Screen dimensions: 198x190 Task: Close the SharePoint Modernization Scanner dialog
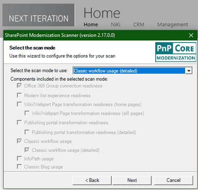(x=191, y=35)
